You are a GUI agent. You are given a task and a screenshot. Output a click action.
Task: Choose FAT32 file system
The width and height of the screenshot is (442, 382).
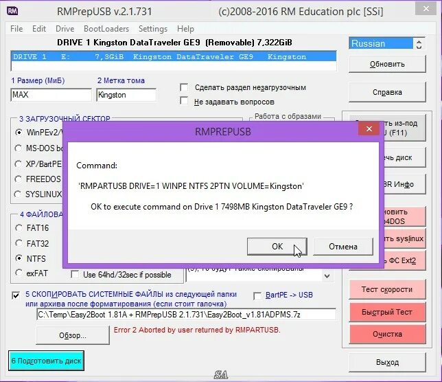click(x=19, y=243)
